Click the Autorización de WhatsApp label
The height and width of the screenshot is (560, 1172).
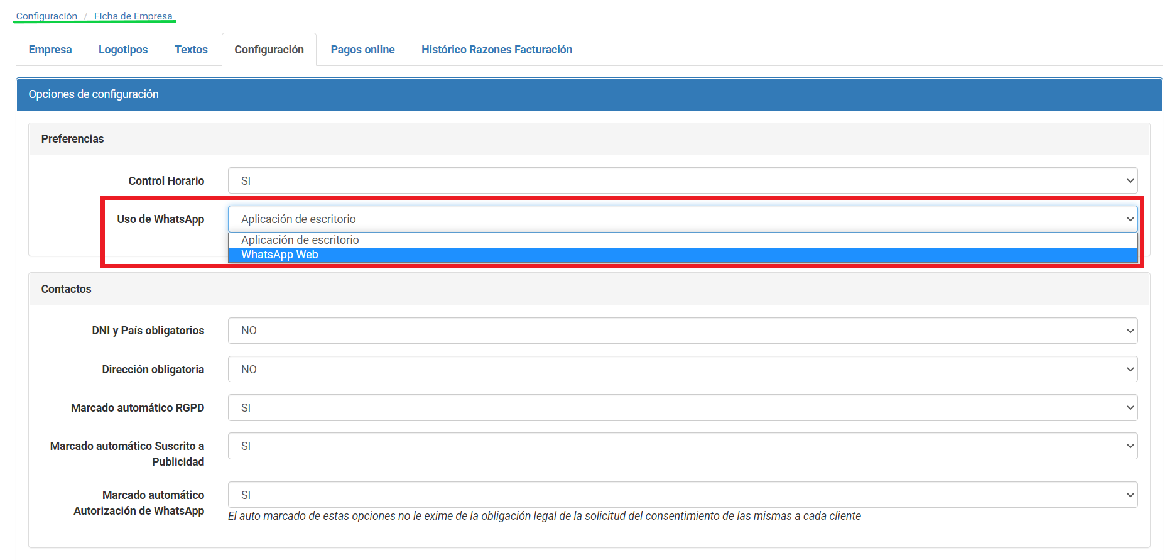[x=139, y=503]
